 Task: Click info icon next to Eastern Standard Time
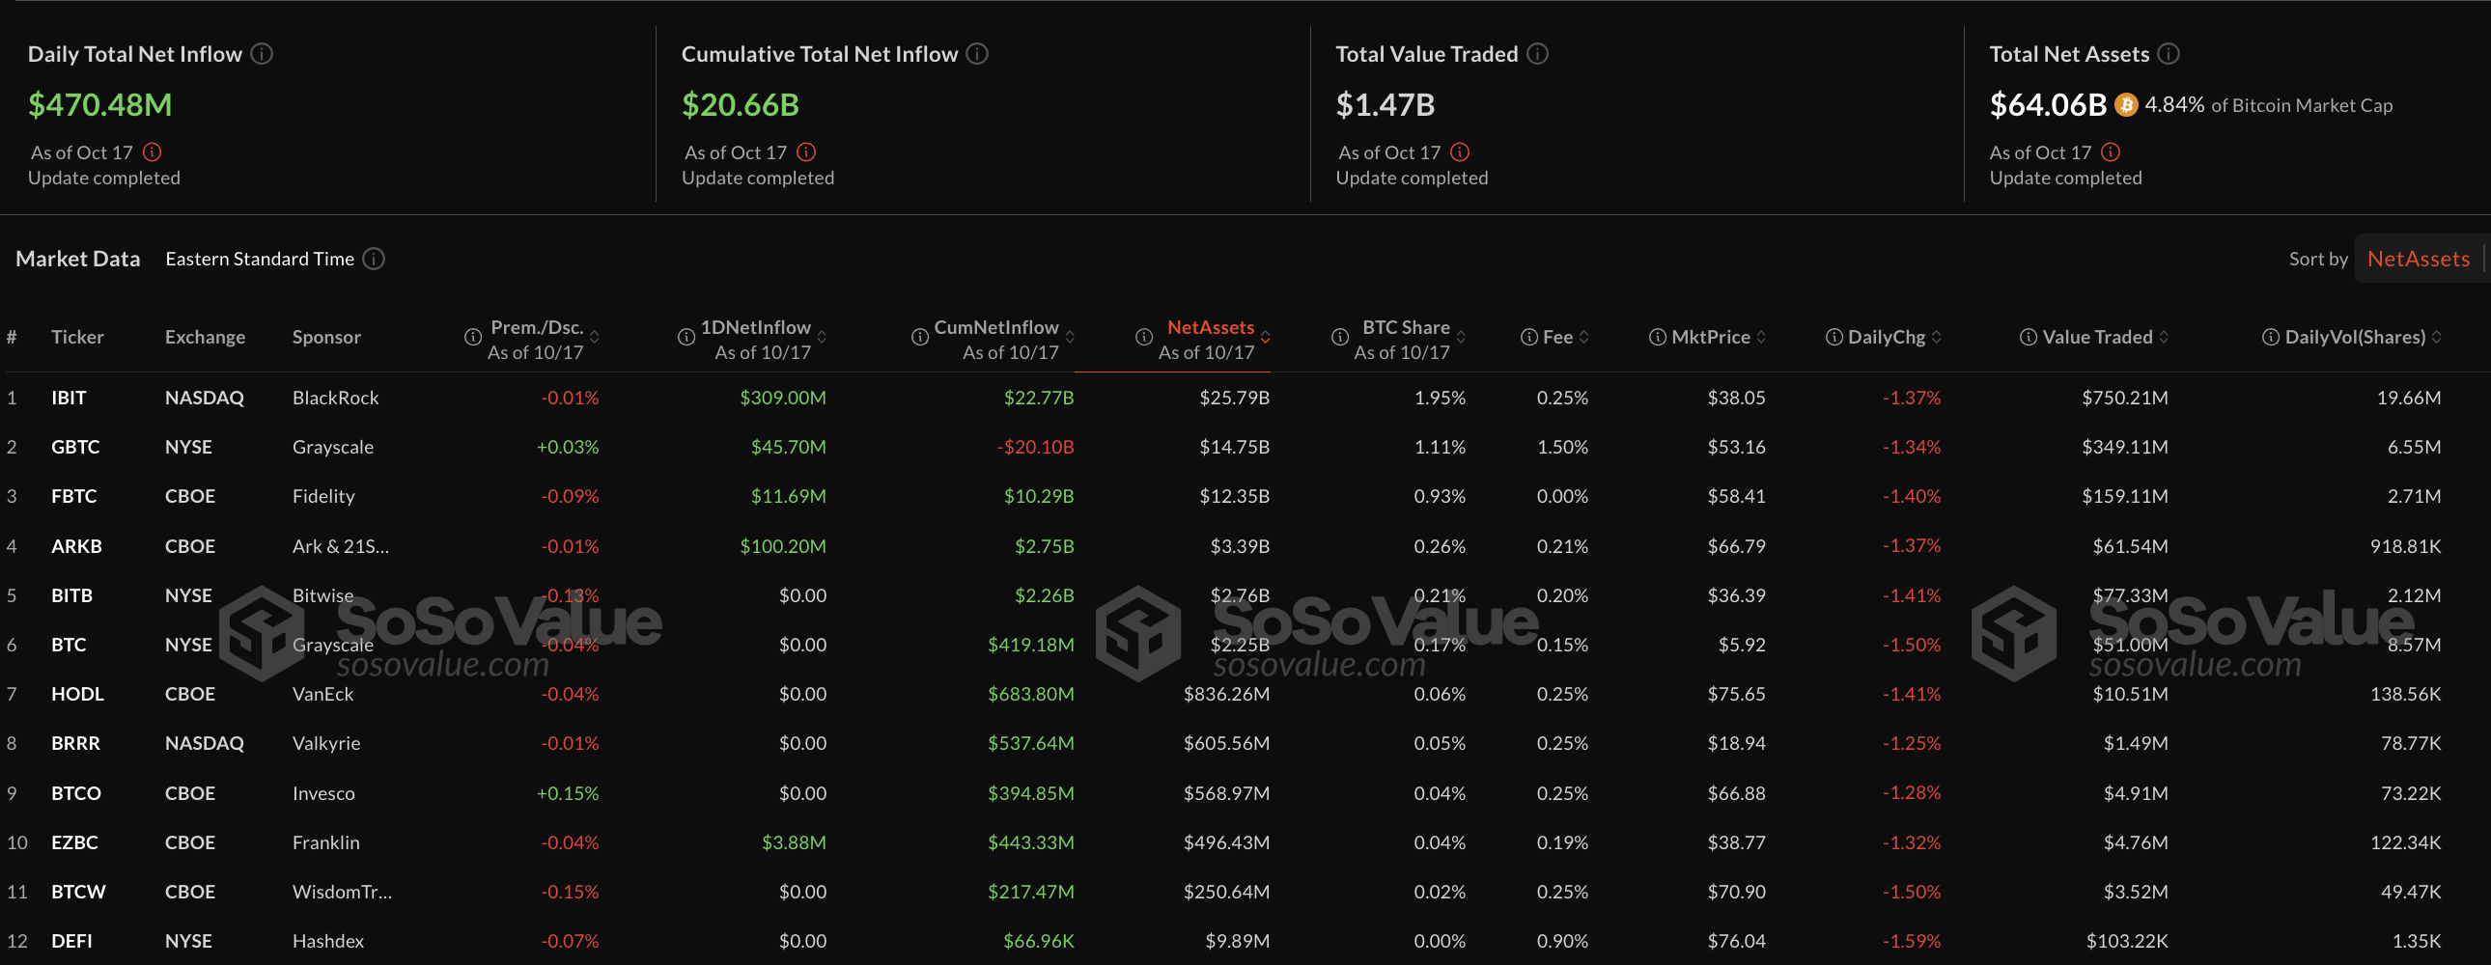374,260
